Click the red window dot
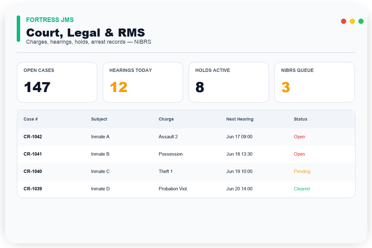The image size is (372, 248). 343,21
